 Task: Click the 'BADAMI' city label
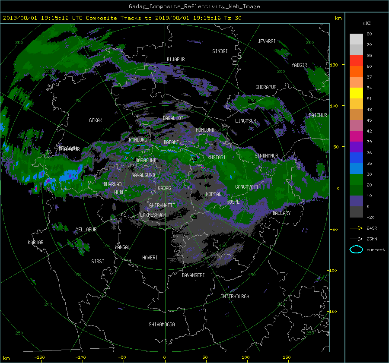pos(171,142)
